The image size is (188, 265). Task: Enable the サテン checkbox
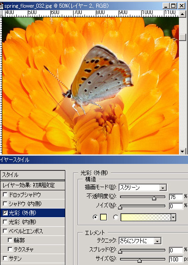[x=5, y=259]
